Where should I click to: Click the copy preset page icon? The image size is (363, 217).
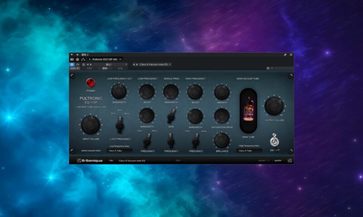(x=83, y=64)
